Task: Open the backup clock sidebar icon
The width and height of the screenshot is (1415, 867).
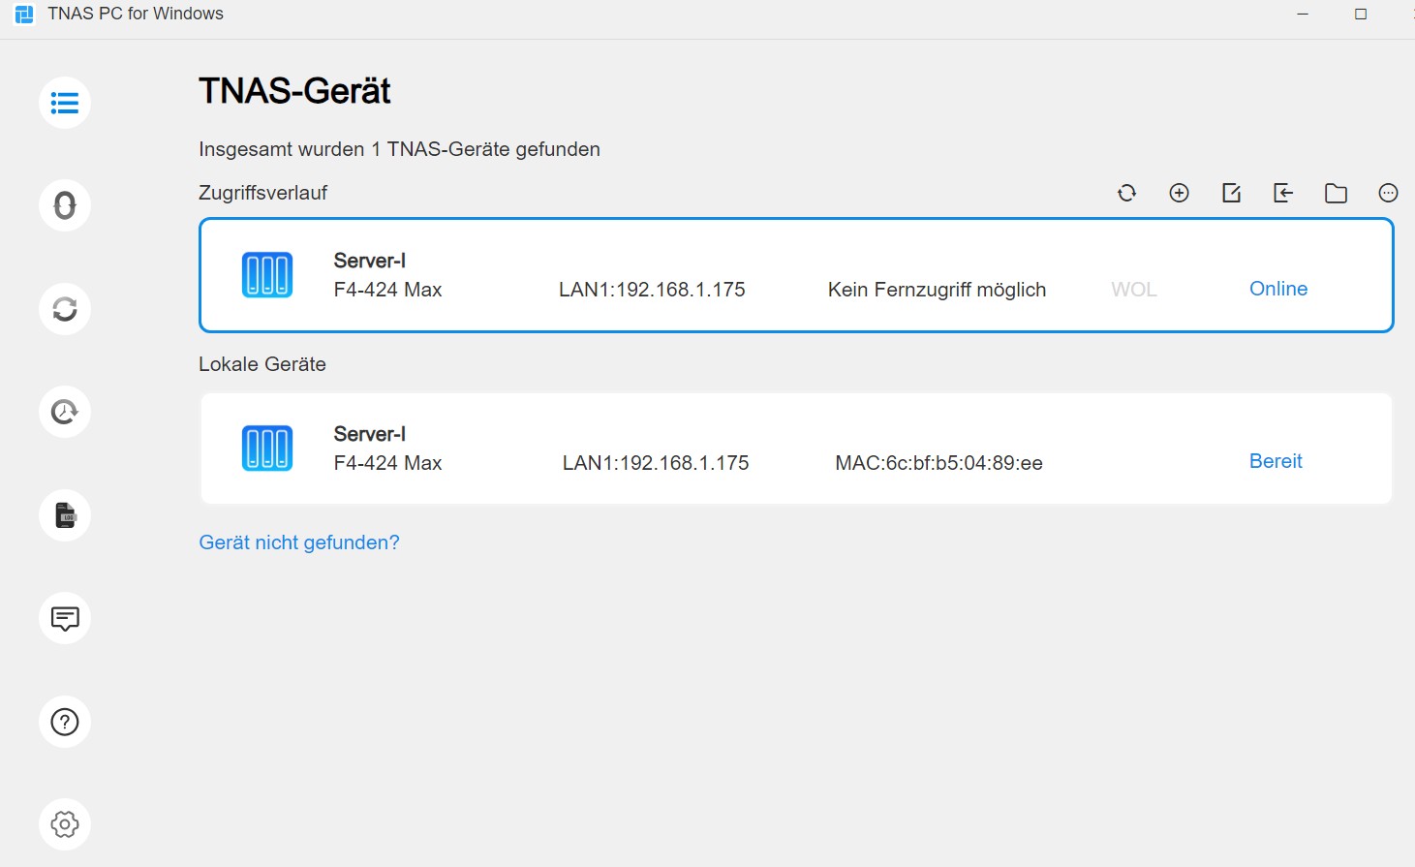Action: (x=65, y=412)
